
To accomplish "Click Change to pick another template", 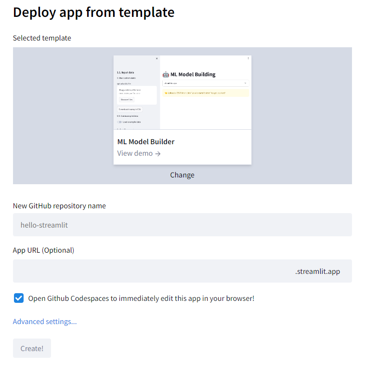I will coord(182,175).
